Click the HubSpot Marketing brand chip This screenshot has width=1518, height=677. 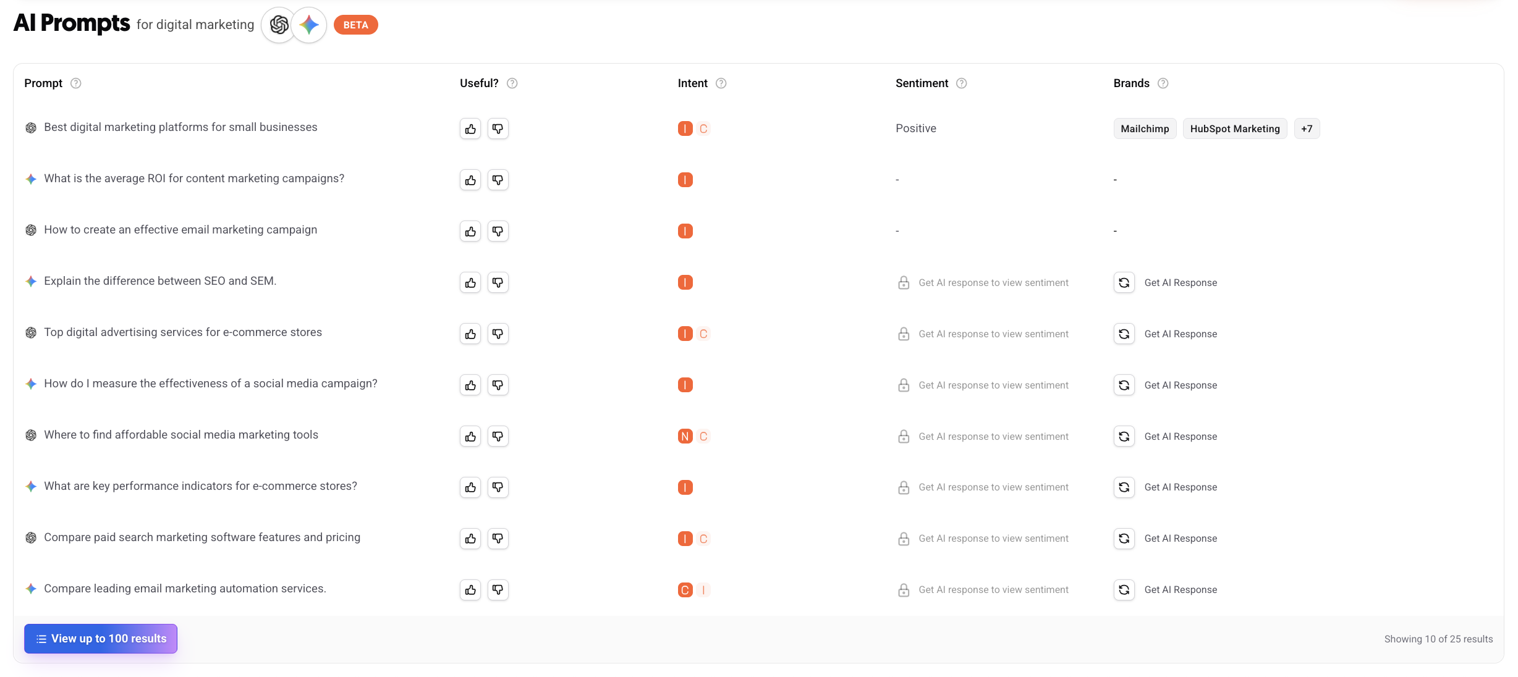1234,128
